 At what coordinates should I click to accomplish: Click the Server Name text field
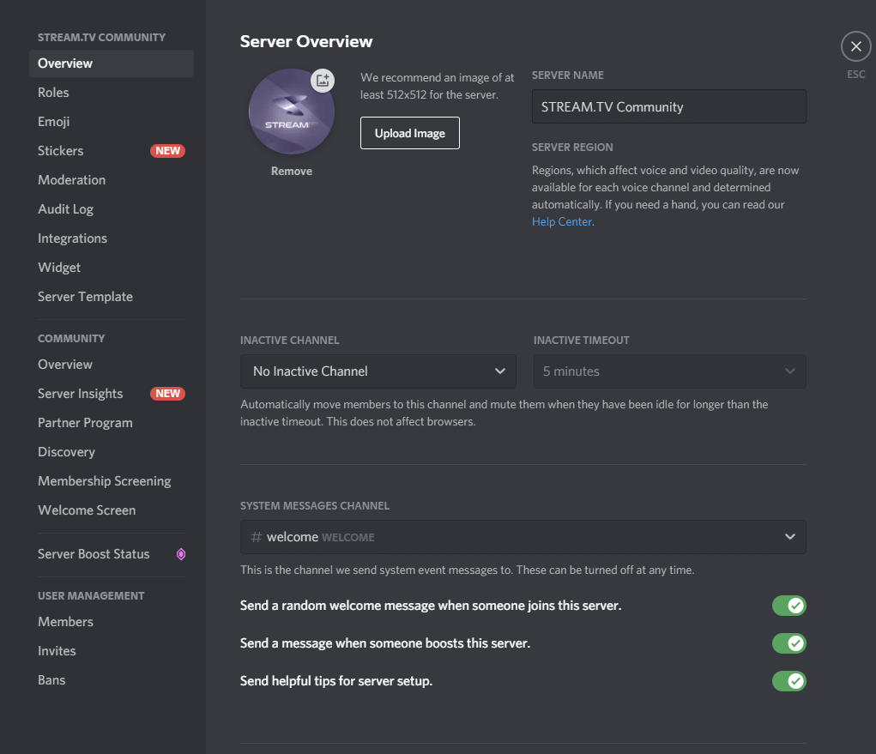coord(668,107)
